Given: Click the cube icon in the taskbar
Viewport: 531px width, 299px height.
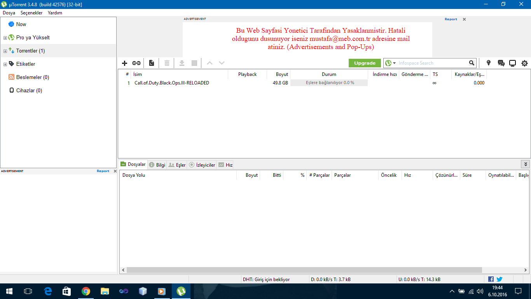Looking at the screenshot, I should coord(143,291).
